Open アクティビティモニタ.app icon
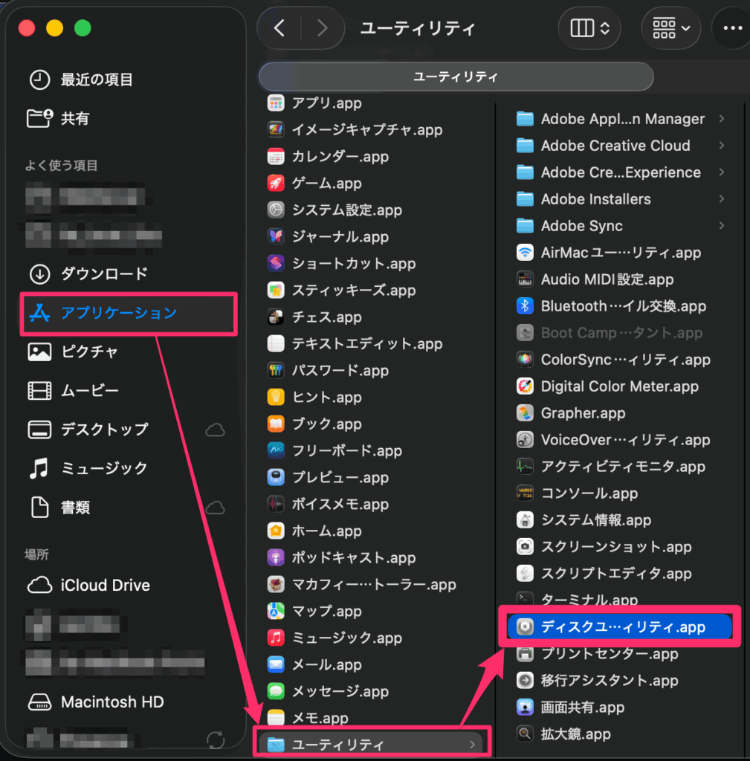The image size is (750, 761). (x=526, y=467)
